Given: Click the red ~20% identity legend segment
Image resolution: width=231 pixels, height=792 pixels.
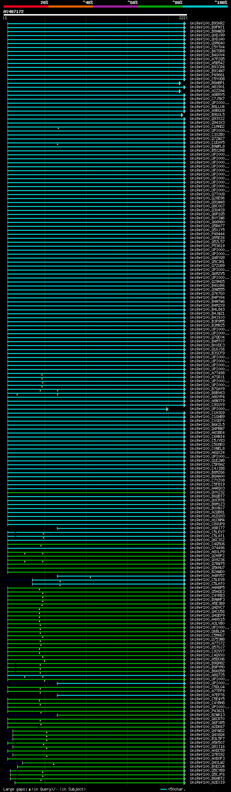Looking at the screenshot, I should click(x=26, y=7).
